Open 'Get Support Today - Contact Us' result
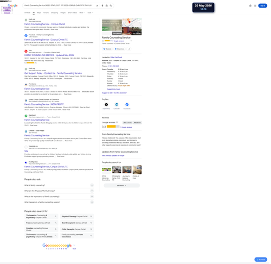 [x=53, y=73]
